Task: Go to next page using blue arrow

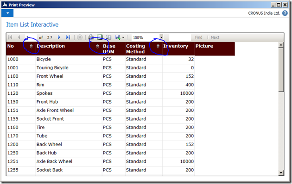Action: pos(59,37)
